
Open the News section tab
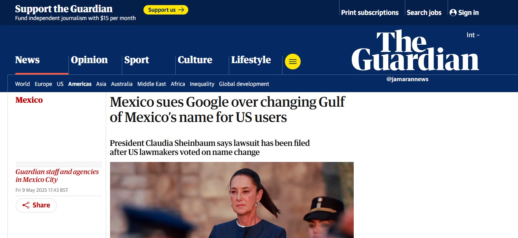28,60
